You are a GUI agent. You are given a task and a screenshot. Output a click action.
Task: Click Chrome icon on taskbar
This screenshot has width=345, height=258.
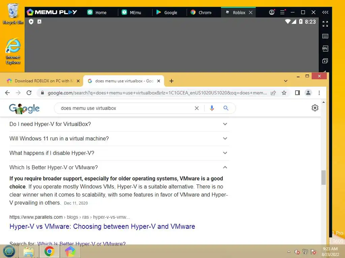coord(50,252)
